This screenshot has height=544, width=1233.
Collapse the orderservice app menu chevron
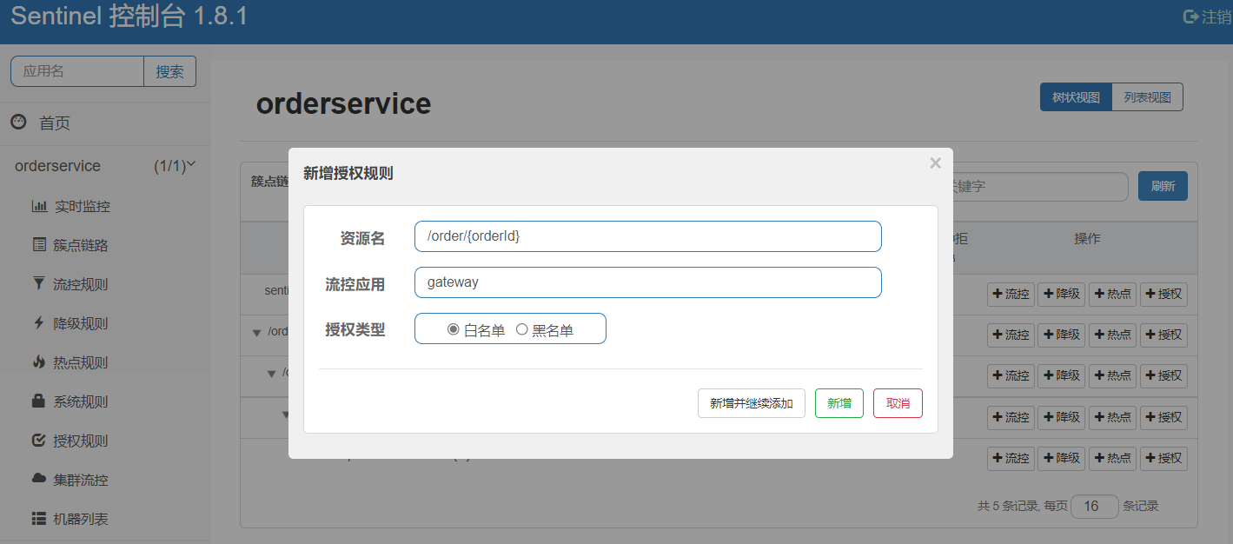pos(191,163)
